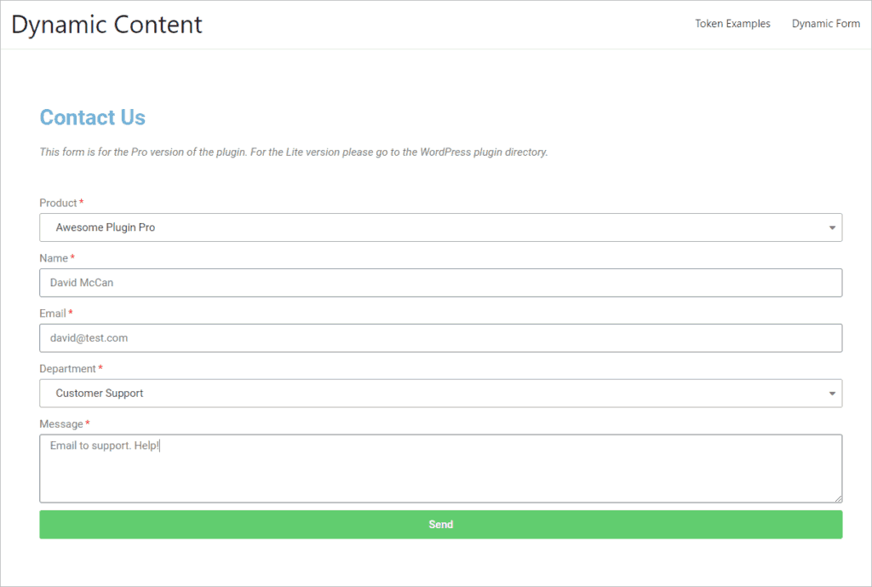The image size is (872, 587).
Task: Click the Message field label
Action: click(61, 424)
